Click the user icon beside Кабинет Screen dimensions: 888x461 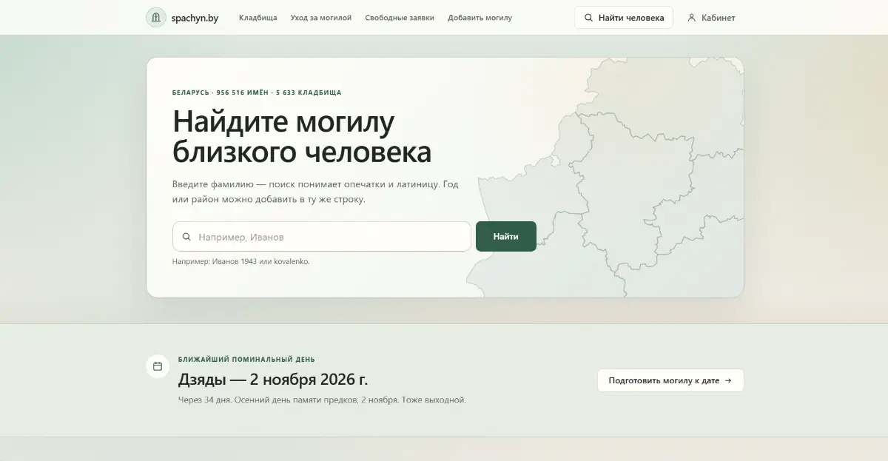(x=692, y=18)
